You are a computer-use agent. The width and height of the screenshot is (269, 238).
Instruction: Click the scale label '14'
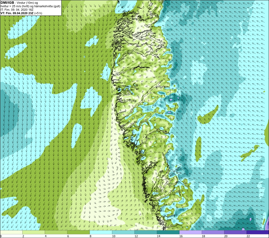point(158,236)
